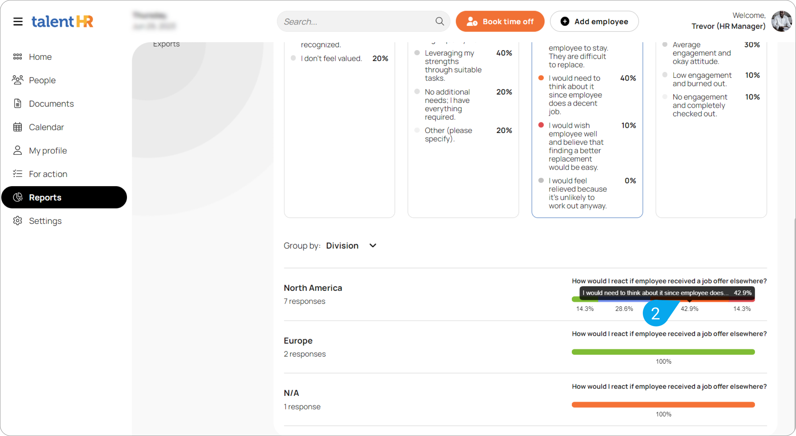The image size is (796, 436).
Task: Expand the Group by Division dropdown
Action: [342, 246]
